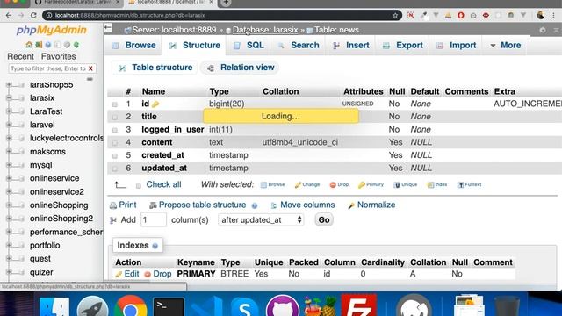This screenshot has width=562, height=316.
Task: Click the database filter input field
Action: coord(48,68)
